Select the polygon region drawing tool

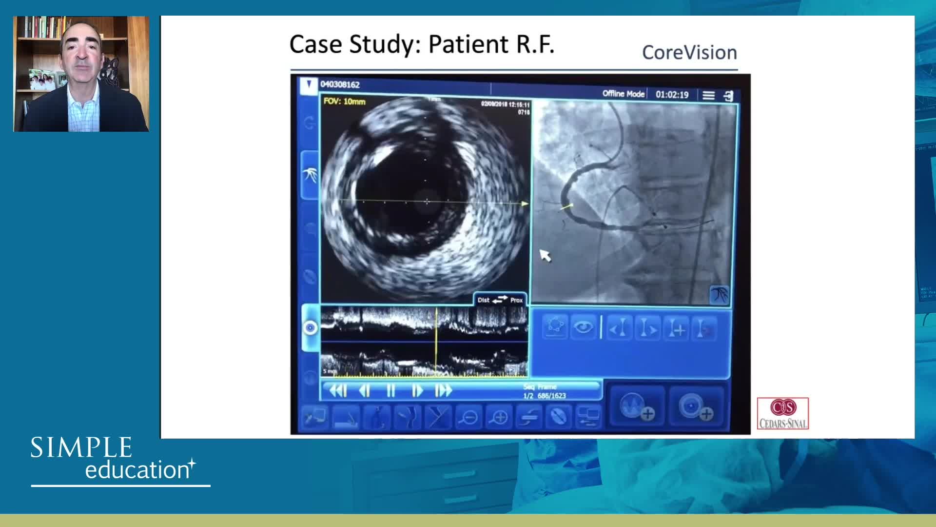555,327
